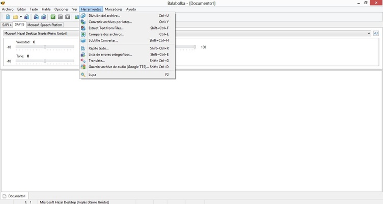This screenshot has height=204, width=383.
Task: Click the save document toolbar icon
Action: pos(26,17)
